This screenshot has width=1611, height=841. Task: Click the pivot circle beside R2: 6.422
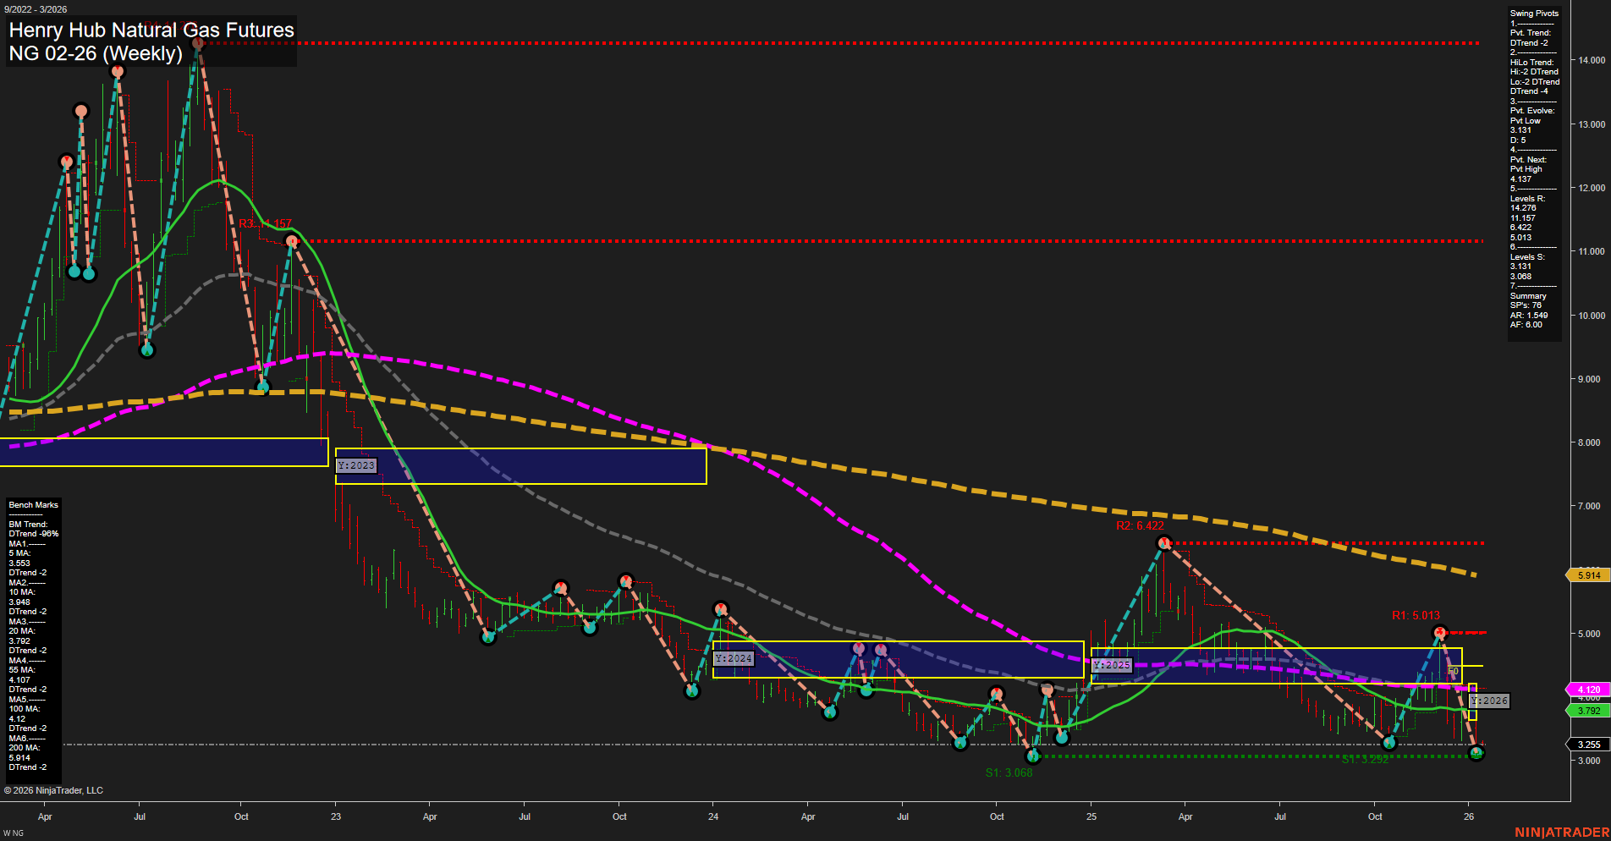pyautogui.click(x=1163, y=542)
